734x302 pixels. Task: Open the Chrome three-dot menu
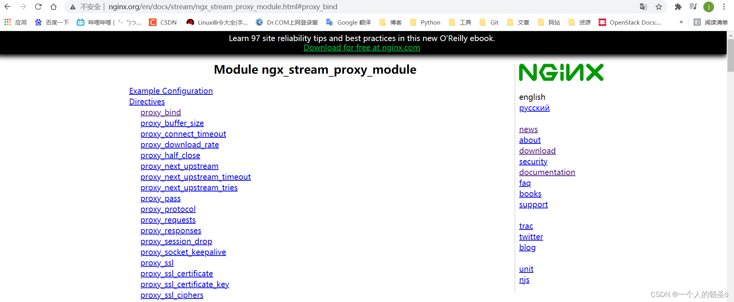(724, 7)
